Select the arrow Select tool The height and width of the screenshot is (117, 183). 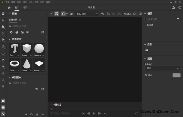click(x=3, y=20)
